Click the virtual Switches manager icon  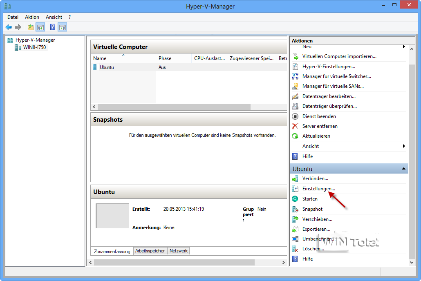pyautogui.click(x=295, y=76)
